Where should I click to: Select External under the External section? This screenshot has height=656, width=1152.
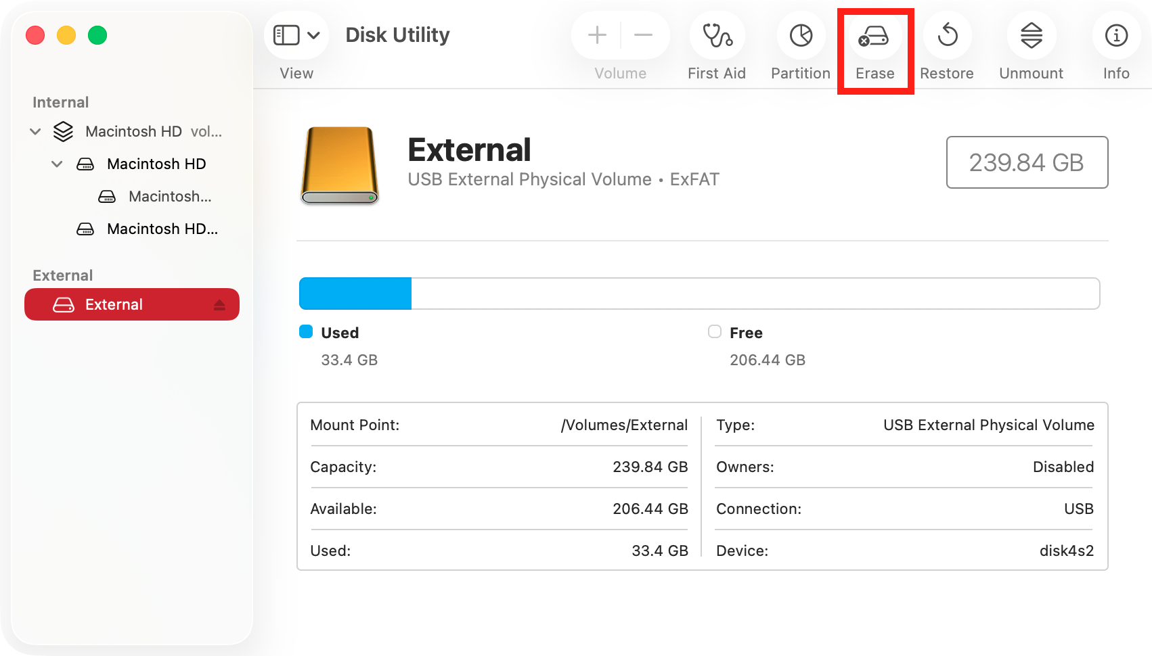pos(114,304)
